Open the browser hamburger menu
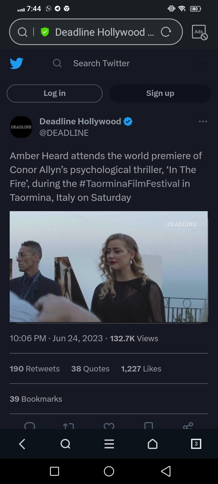 tap(109, 444)
